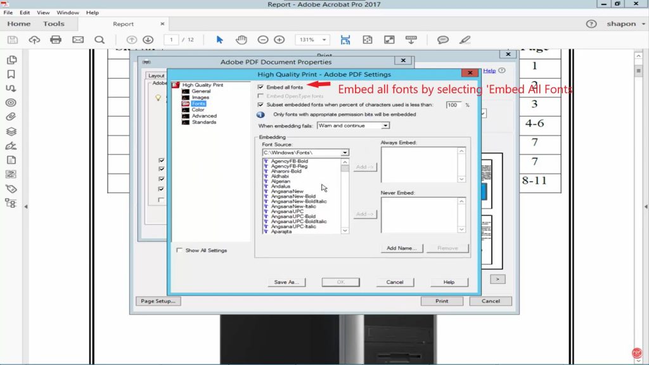Select Images in the settings tree
The height and width of the screenshot is (365, 649).
coord(200,97)
